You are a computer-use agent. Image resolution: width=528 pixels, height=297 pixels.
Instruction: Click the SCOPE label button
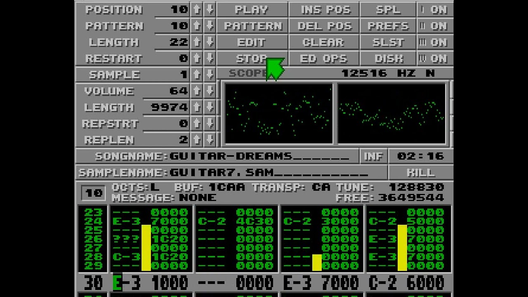click(249, 73)
